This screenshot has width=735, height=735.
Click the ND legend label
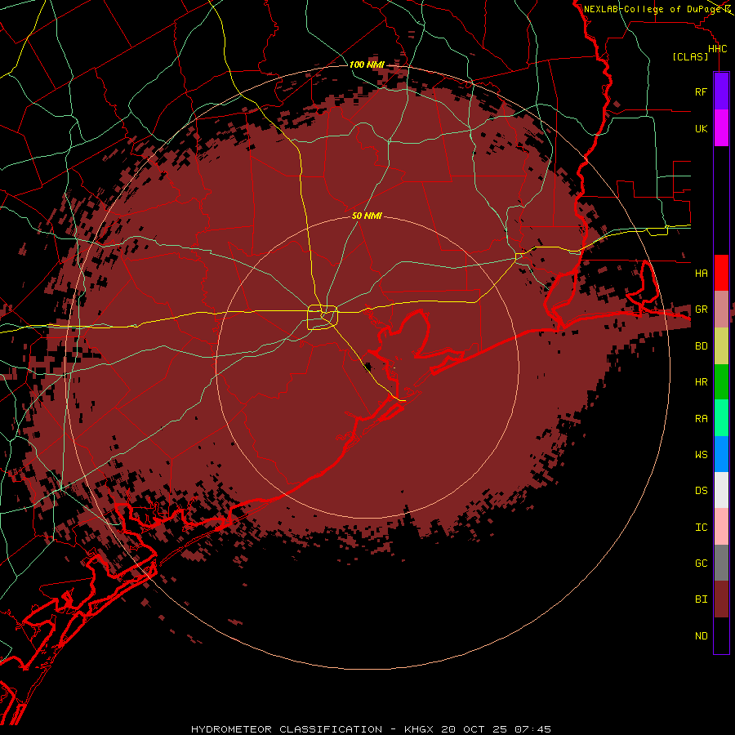(x=701, y=636)
